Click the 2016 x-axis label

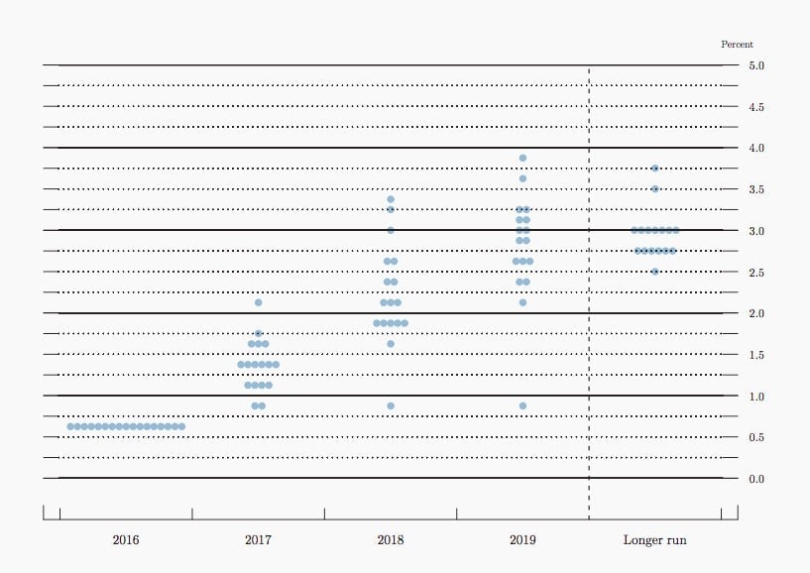pyautogui.click(x=126, y=540)
